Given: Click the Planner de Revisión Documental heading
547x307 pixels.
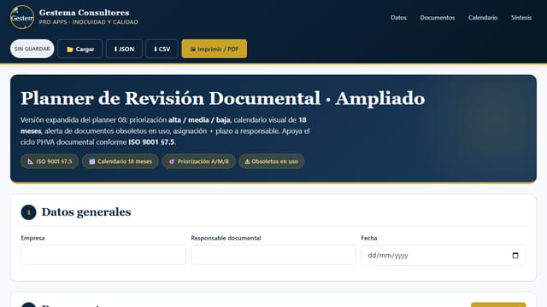Looking at the screenshot, I should pyautogui.click(x=222, y=99).
